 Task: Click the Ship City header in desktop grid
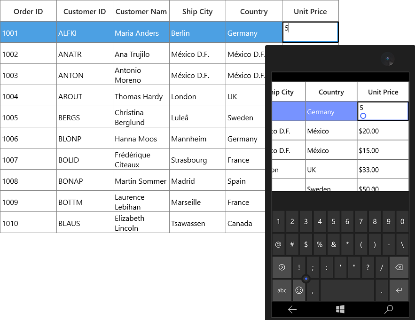197,11
